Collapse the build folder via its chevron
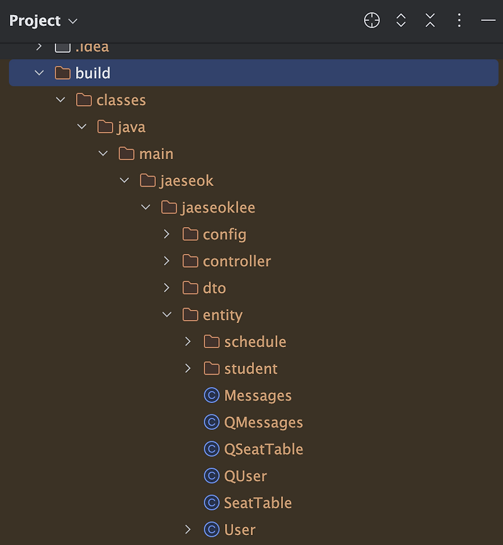 click(39, 72)
